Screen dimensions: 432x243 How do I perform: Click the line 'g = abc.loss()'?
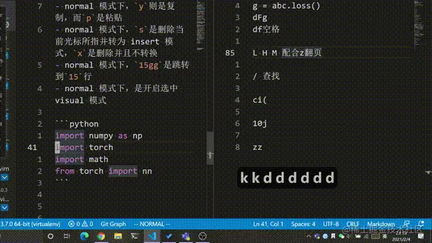pos(286,6)
